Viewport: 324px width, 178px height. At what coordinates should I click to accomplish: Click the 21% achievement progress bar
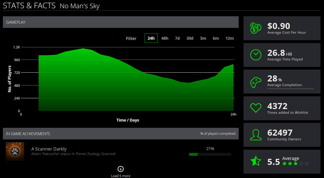click(210, 154)
